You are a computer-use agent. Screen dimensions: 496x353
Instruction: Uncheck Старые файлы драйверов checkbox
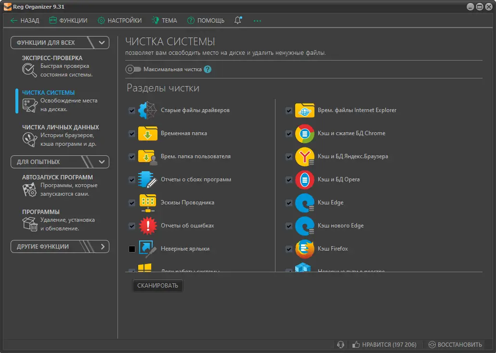point(132,111)
